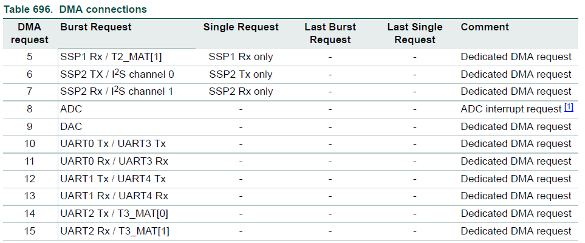Select the 'SSP2 Tx only' cell

coord(241,74)
